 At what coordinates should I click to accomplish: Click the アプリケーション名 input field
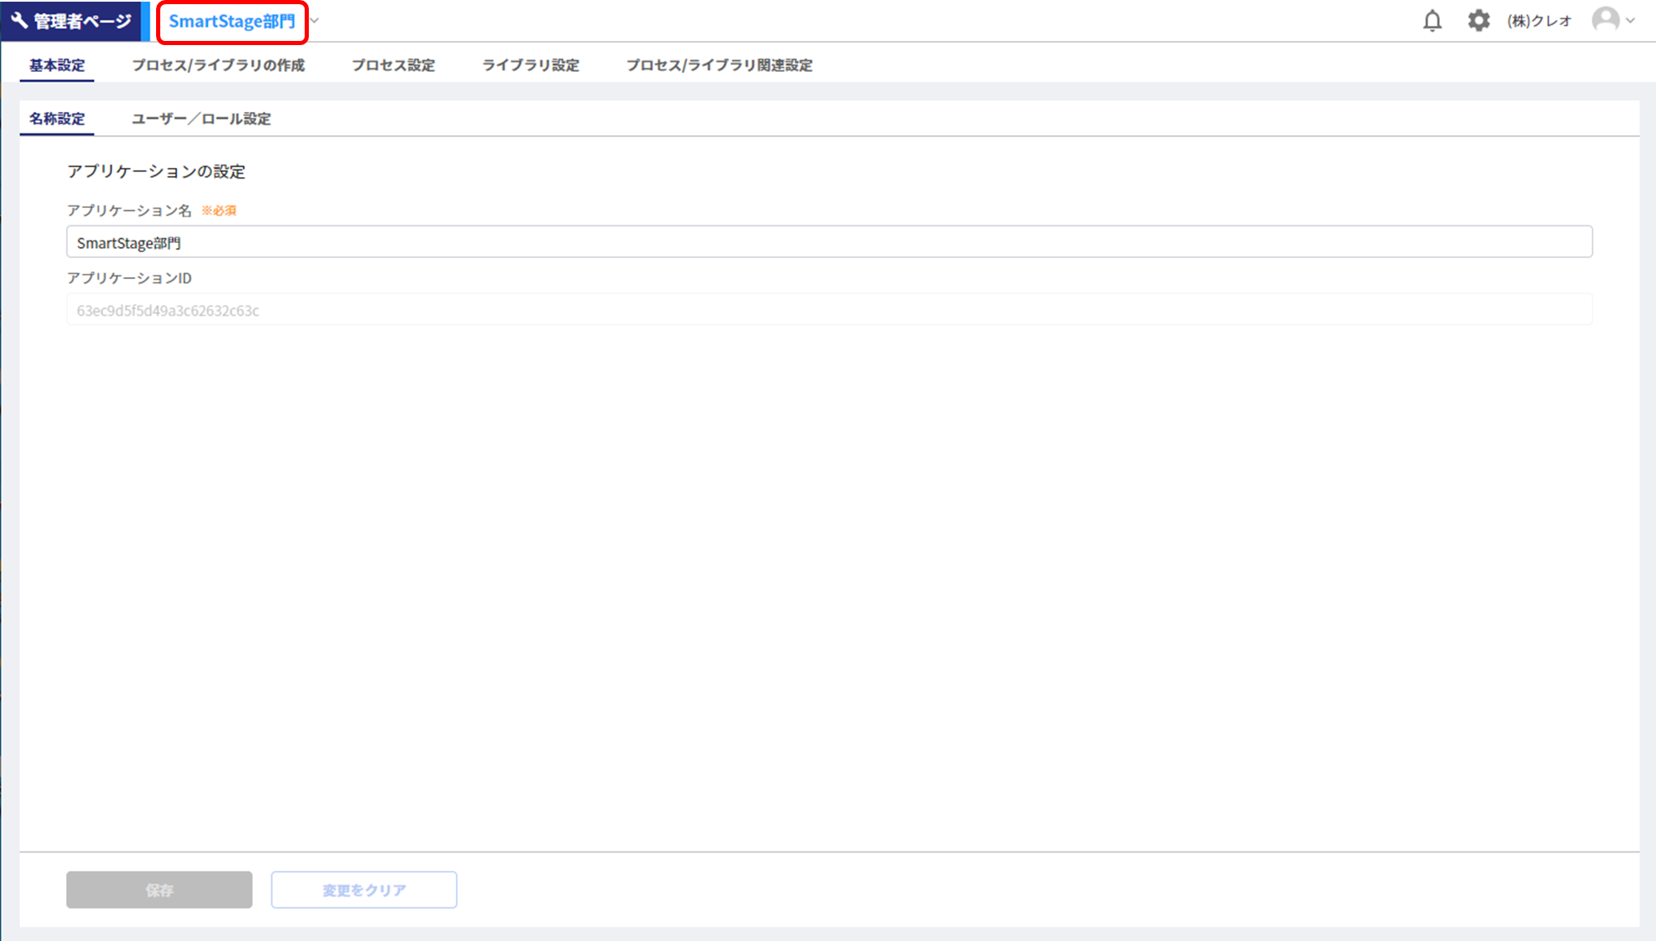click(x=829, y=242)
